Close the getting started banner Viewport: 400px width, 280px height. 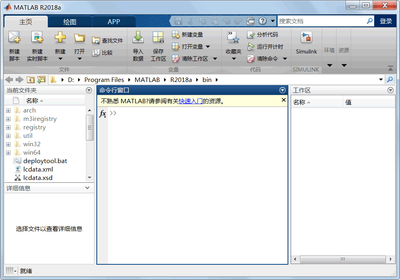pyautogui.click(x=284, y=100)
